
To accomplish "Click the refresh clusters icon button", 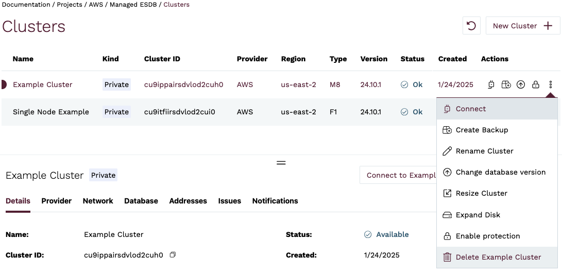I will (x=471, y=26).
